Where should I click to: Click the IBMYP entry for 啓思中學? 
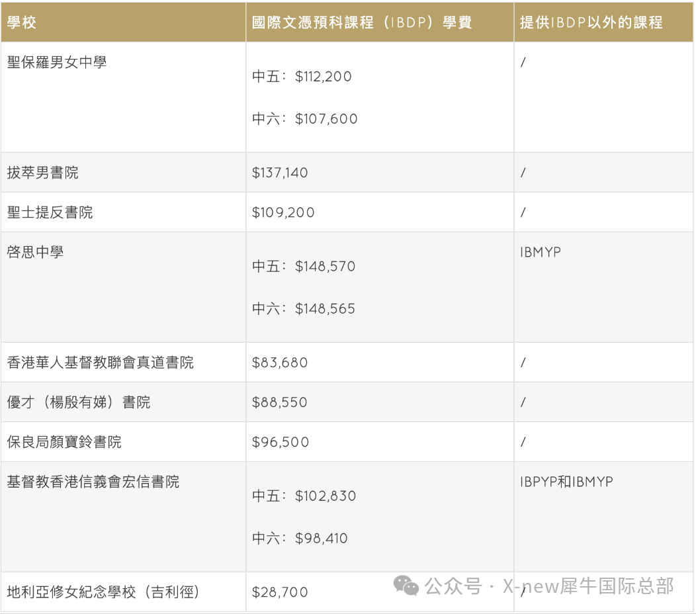click(x=540, y=252)
